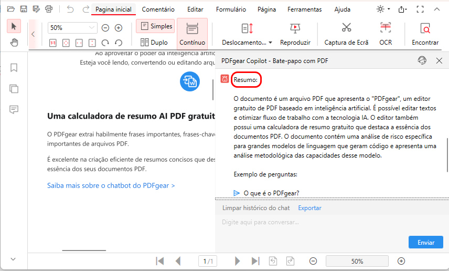This screenshot has height=271, width=449.
Task: Open the Ajuda tab
Action: coord(342,9)
